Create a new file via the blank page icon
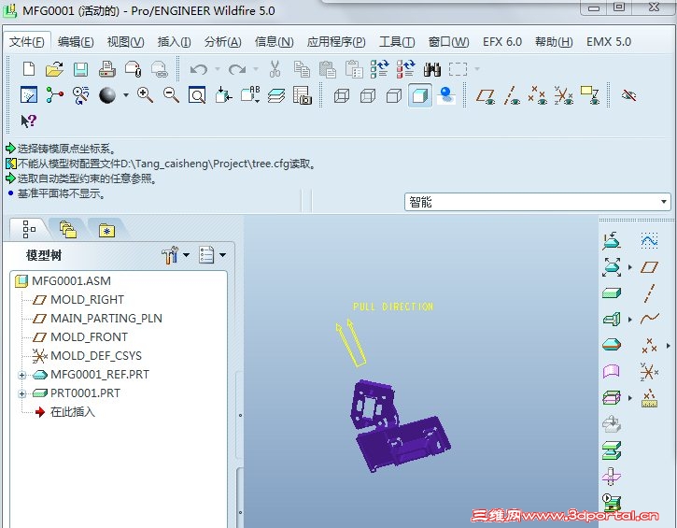Image resolution: width=677 pixels, height=528 pixels. pyautogui.click(x=29, y=69)
